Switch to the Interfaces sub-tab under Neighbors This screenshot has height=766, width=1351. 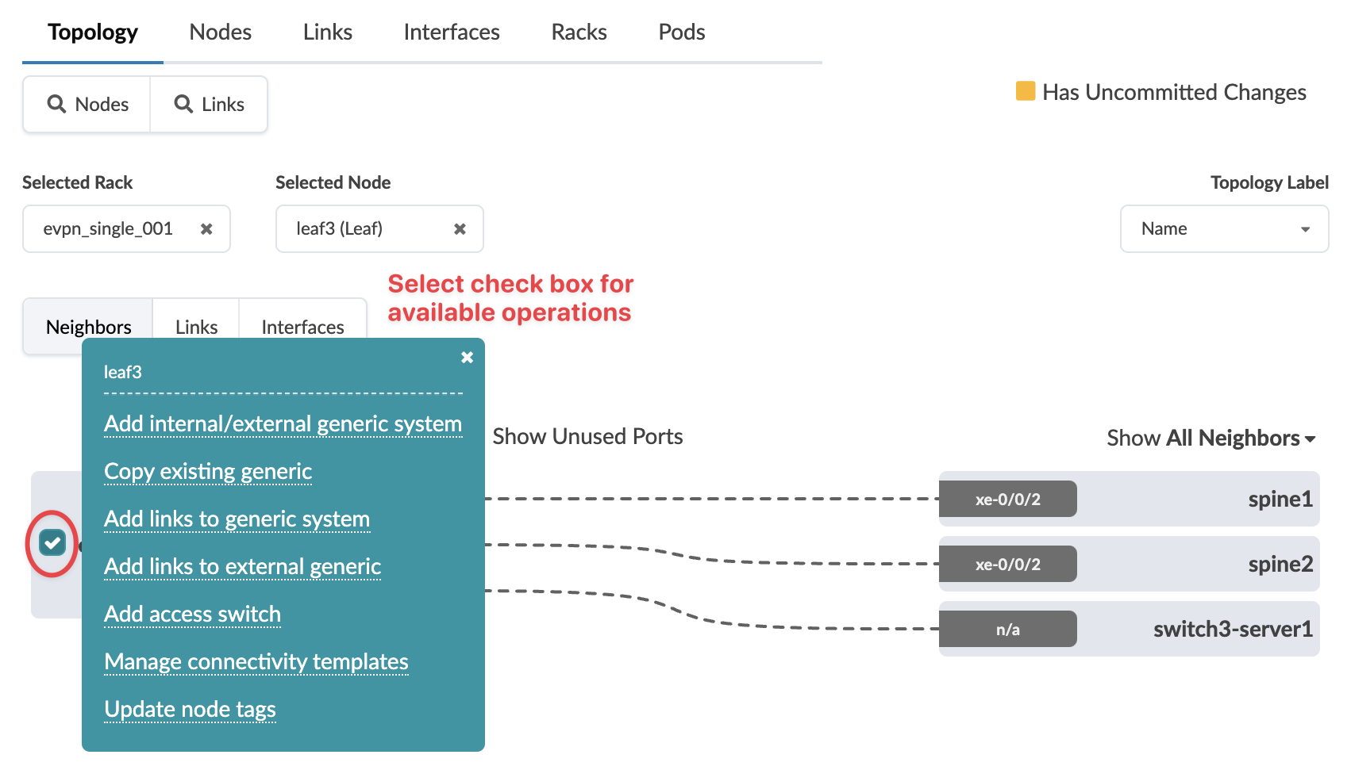click(302, 327)
